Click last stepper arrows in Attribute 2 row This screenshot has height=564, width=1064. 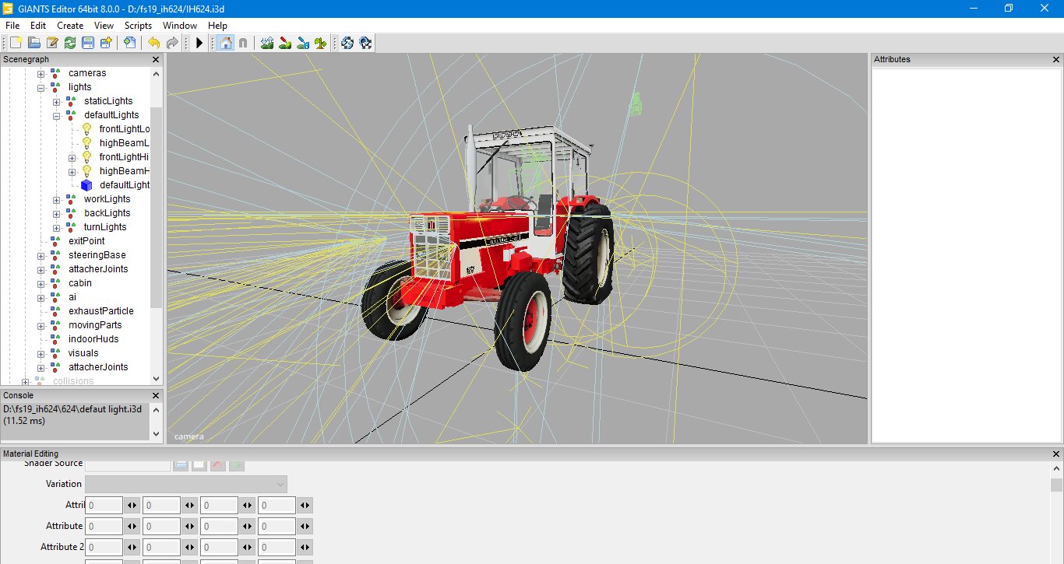click(305, 547)
